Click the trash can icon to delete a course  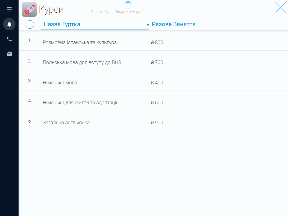click(x=128, y=5)
